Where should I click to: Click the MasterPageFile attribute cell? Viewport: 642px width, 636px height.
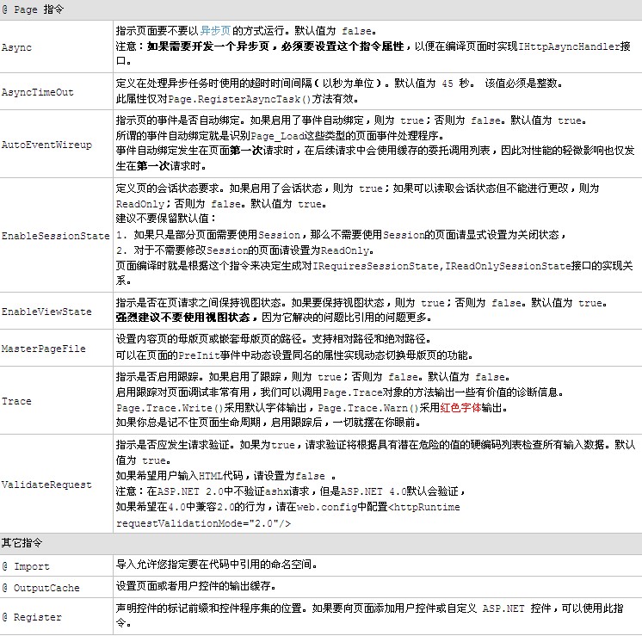(43, 349)
